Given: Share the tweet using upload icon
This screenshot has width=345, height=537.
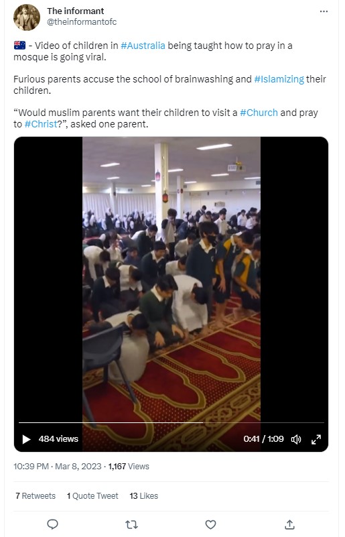Looking at the screenshot, I should pyautogui.click(x=289, y=524).
